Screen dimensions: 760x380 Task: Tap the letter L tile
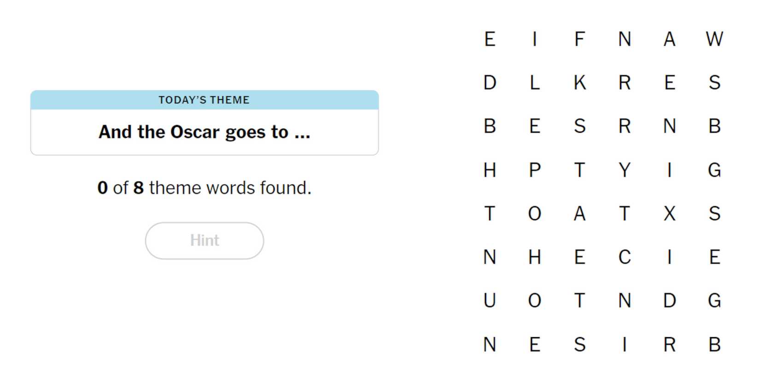tap(534, 83)
